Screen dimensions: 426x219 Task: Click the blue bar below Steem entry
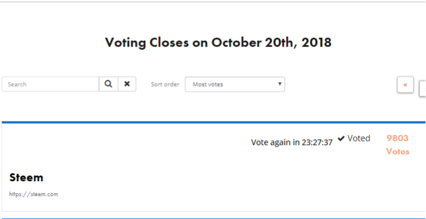pos(213,218)
